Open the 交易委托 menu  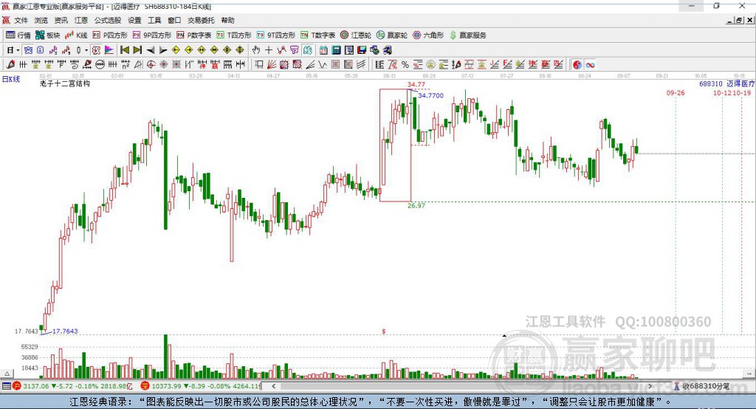point(201,20)
